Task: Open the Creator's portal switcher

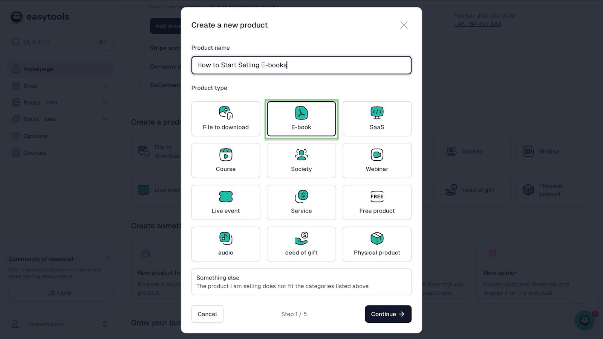Action: click(x=60, y=324)
